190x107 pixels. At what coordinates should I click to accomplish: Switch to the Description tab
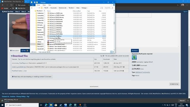[15, 51]
